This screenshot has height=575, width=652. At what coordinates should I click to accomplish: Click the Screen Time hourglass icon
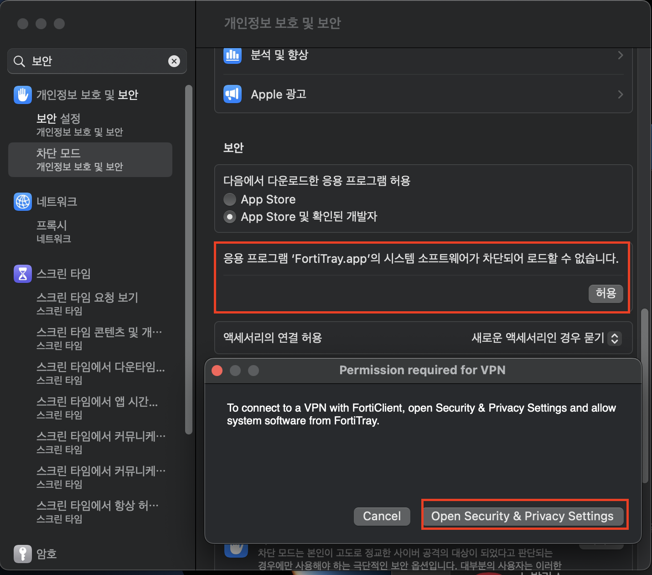(23, 274)
